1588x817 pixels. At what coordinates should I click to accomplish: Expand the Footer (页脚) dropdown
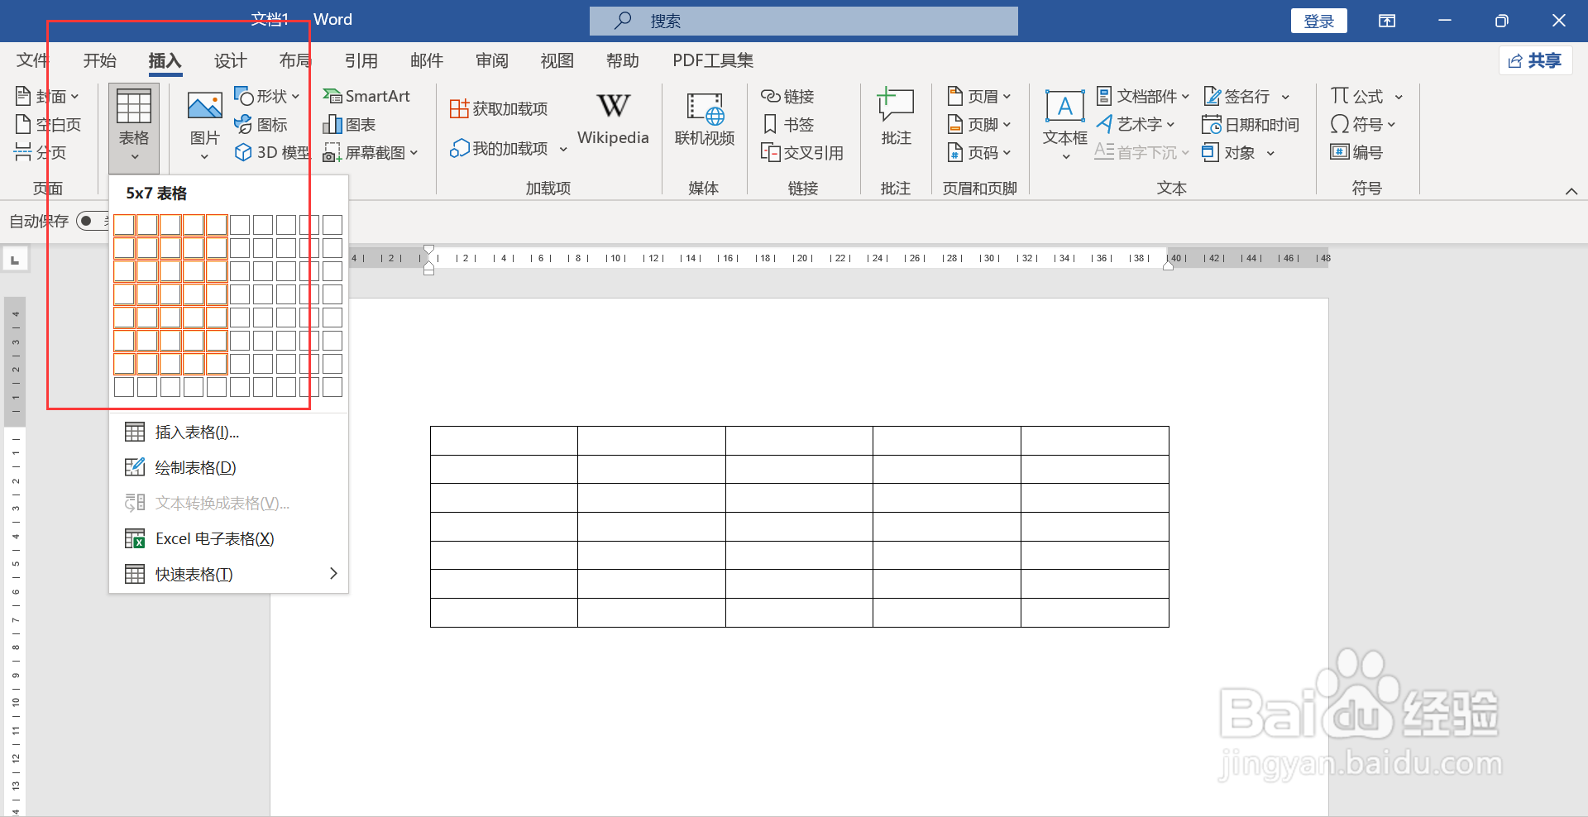coord(1007,125)
